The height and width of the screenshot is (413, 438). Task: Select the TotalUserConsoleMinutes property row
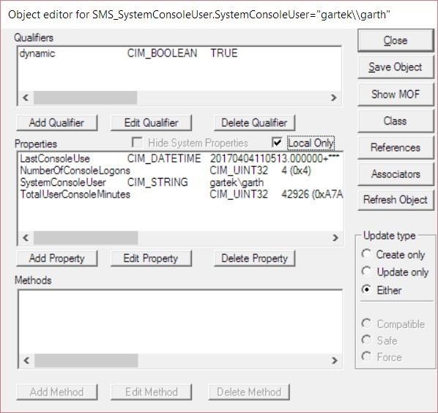point(180,194)
